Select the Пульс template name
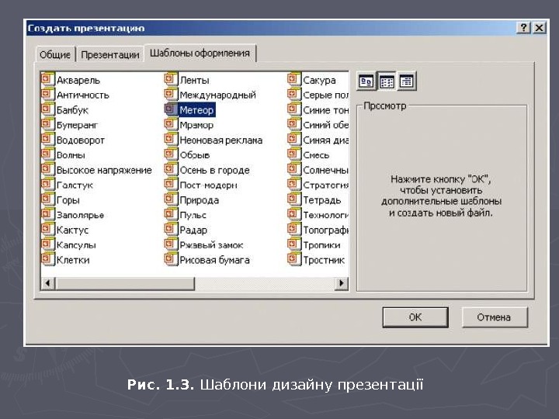 click(193, 215)
